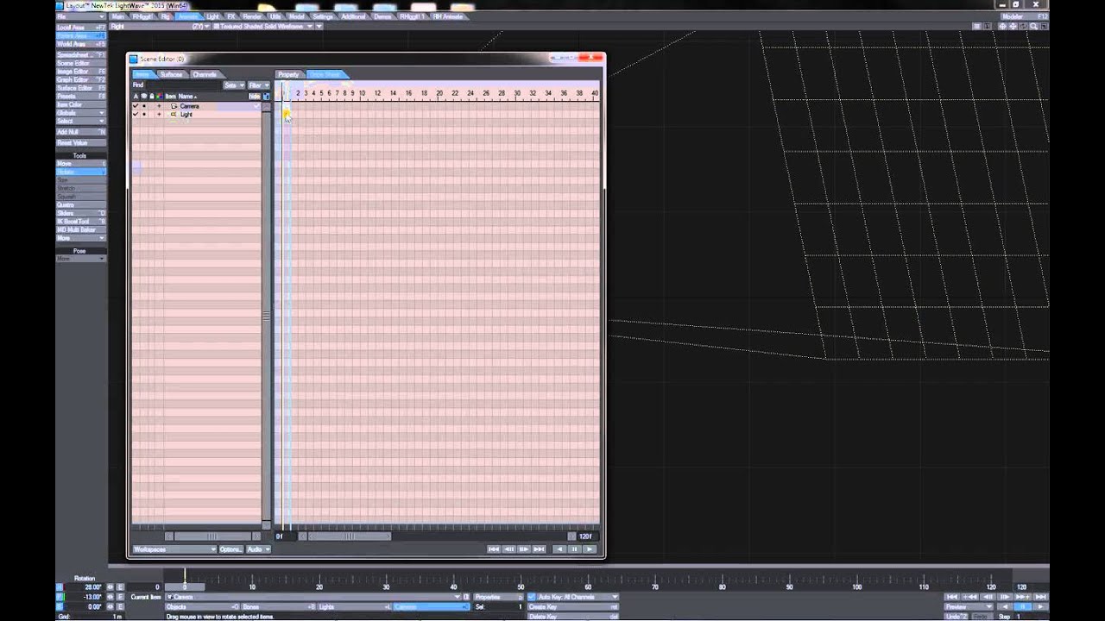Click the Create Key button
The width and height of the screenshot is (1105, 621).
572,607
